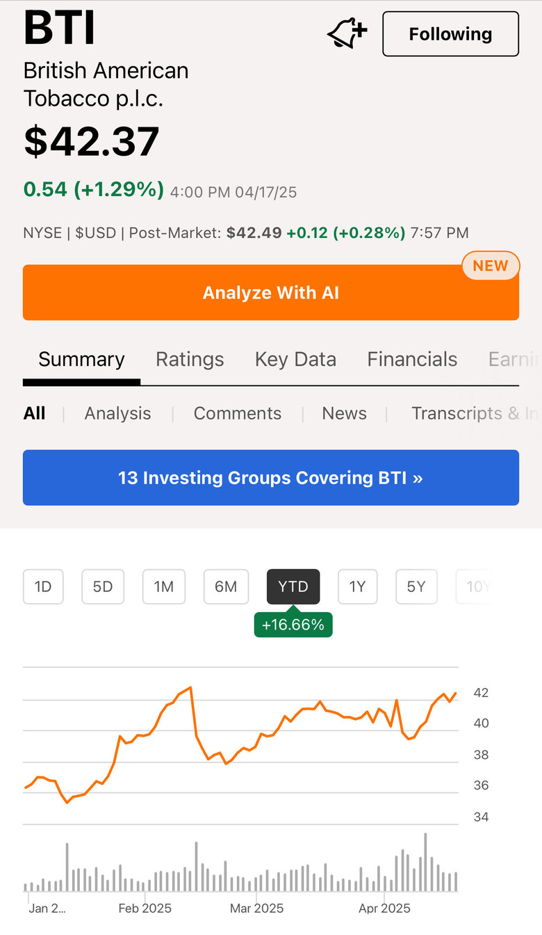Select the 1D chart range
The width and height of the screenshot is (542, 935).
coord(43,586)
